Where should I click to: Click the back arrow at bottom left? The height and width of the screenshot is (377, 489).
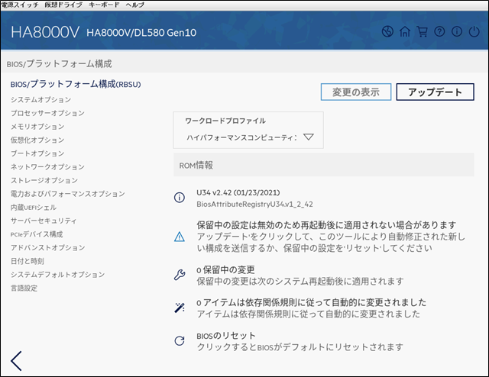click(x=16, y=361)
